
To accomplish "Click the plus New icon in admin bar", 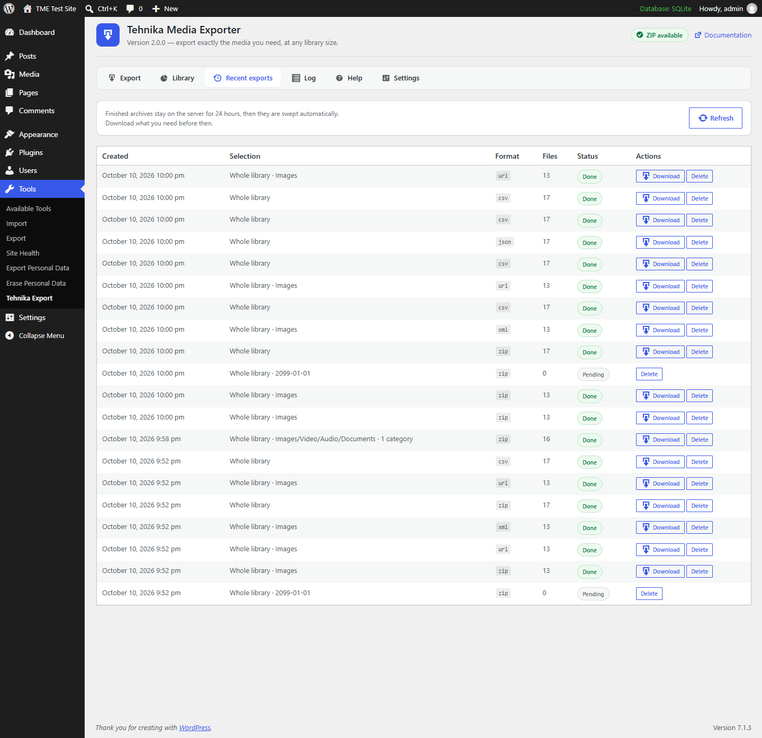I will [156, 9].
